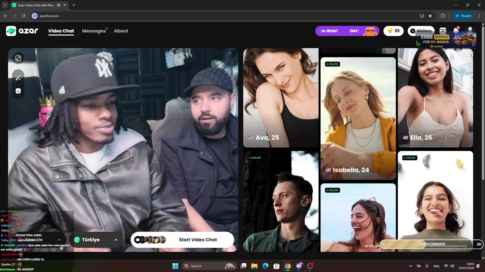
Task: Select the online man profile card
Action: click(x=281, y=201)
